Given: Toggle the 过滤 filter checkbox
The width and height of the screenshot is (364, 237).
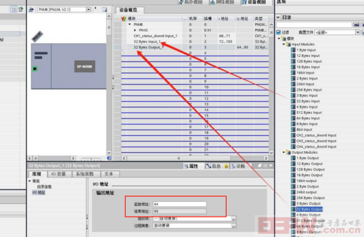Looking at the screenshot, I should (x=278, y=32).
